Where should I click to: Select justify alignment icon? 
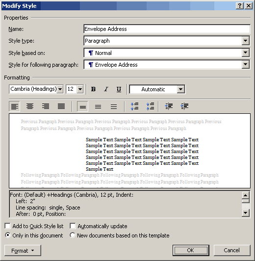pyautogui.click(x=61, y=106)
